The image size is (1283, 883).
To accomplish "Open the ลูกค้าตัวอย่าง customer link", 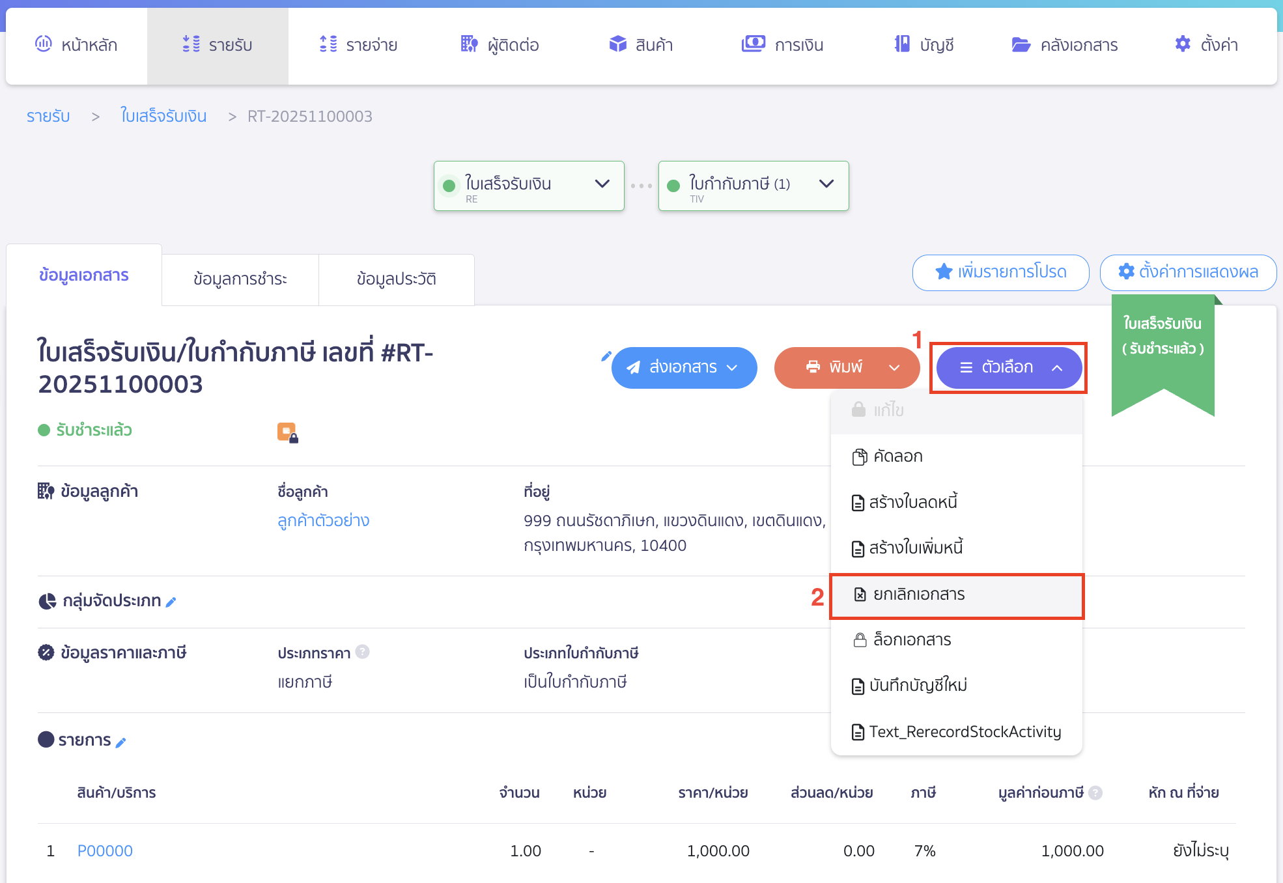I will coord(323,520).
